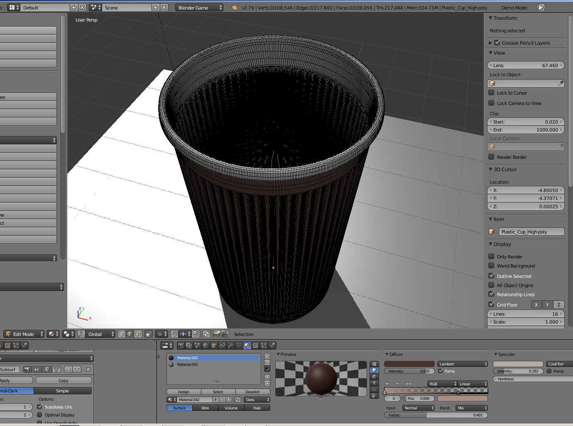Open the Blender Game engine dropdown
The height and width of the screenshot is (426, 573).
(199, 7)
